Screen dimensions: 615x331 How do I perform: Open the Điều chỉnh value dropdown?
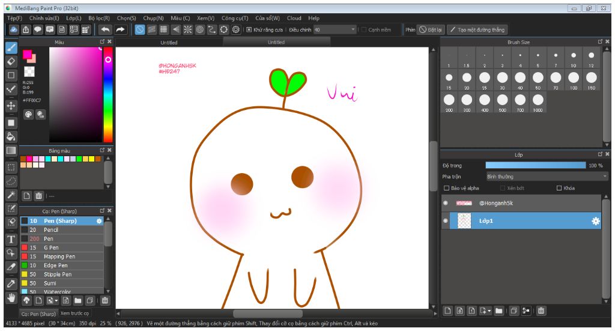[x=335, y=29]
